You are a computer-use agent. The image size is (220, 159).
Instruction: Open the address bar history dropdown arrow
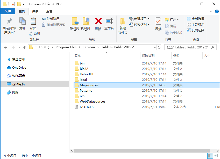click(154, 47)
